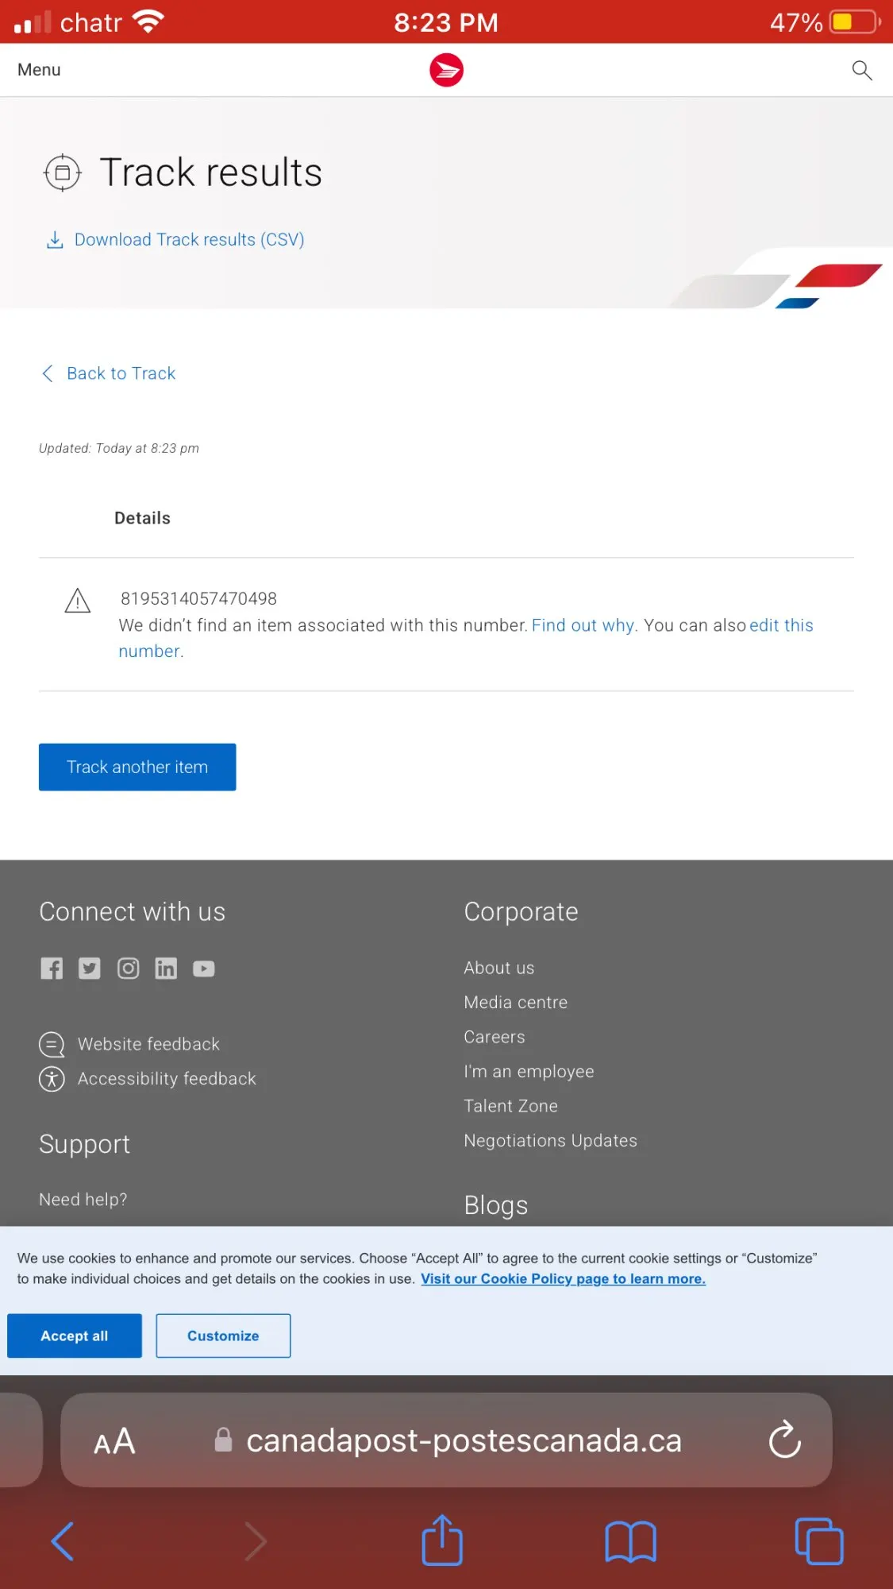The image size is (893, 1589).
Task: Open the Facebook social icon
Action: [x=52, y=968]
